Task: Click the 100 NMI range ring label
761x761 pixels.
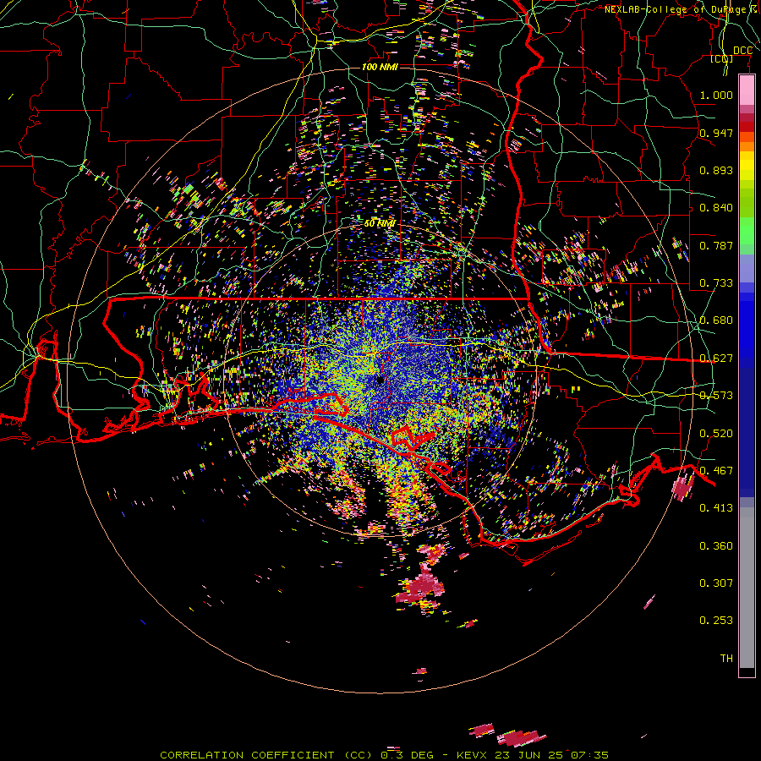Action: [380, 67]
